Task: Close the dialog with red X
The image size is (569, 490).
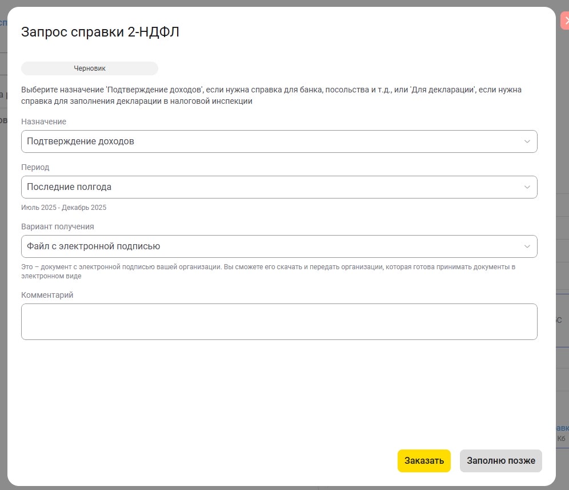Action: coord(565,21)
